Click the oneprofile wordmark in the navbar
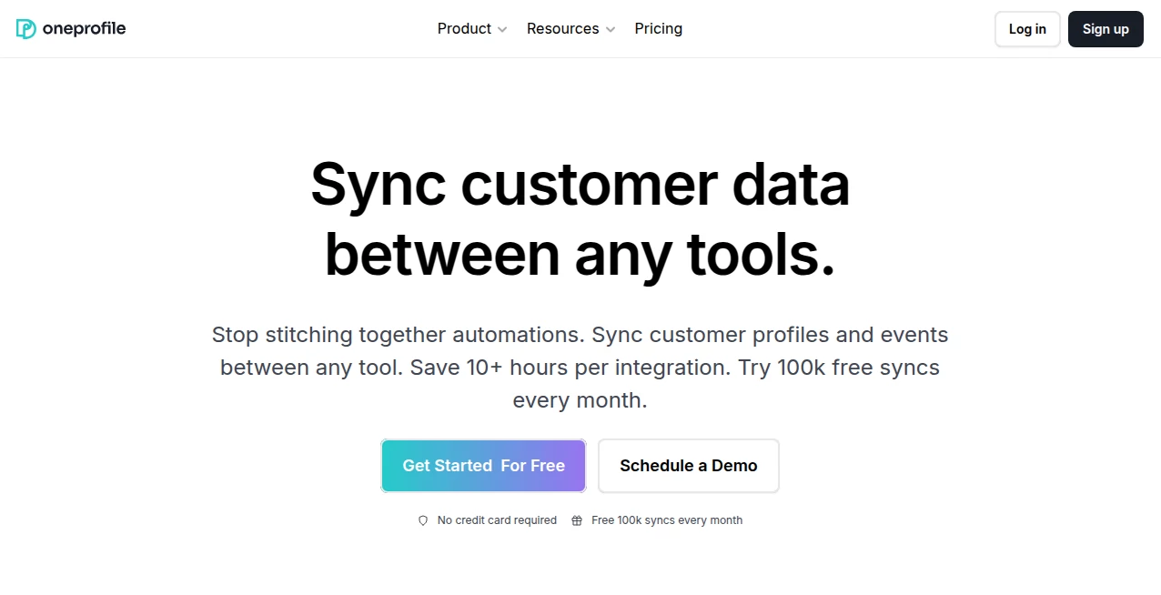Viewport: 1161px width, 595px height. pos(86,28)
